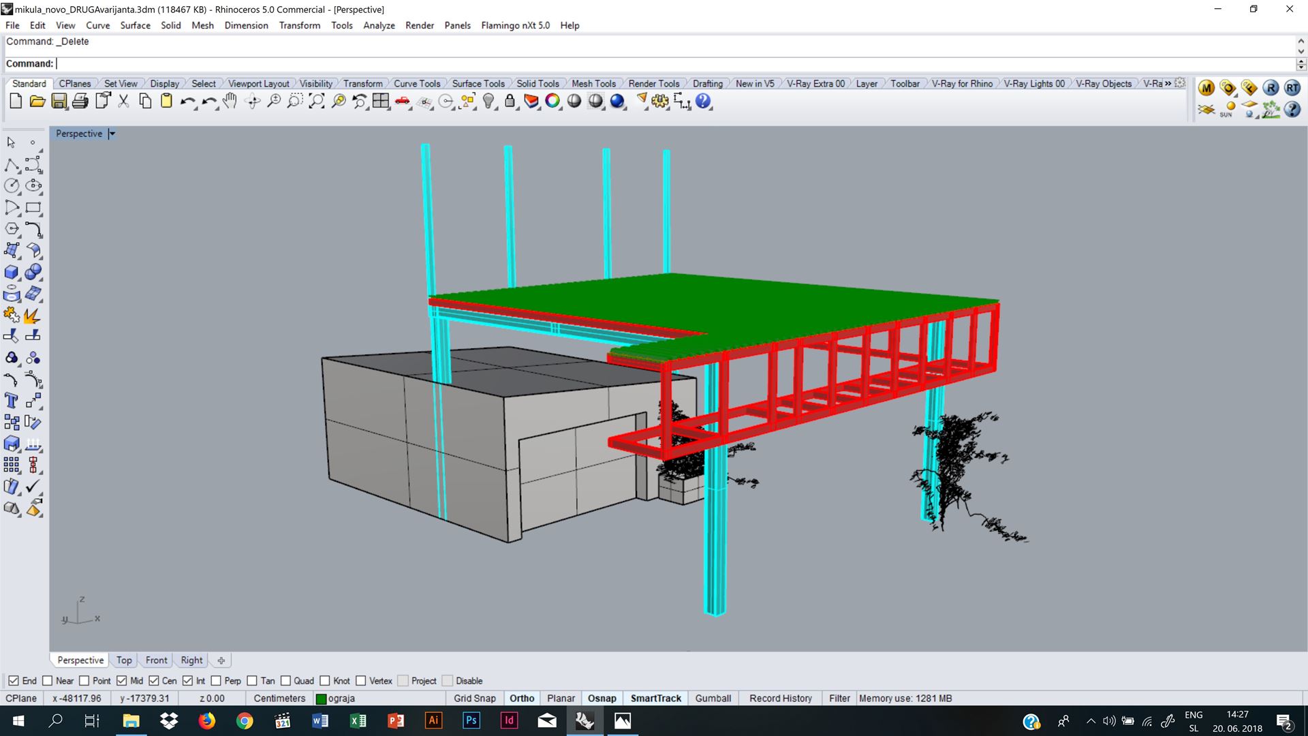Click the Box solid tool icon

pos(12,272)
